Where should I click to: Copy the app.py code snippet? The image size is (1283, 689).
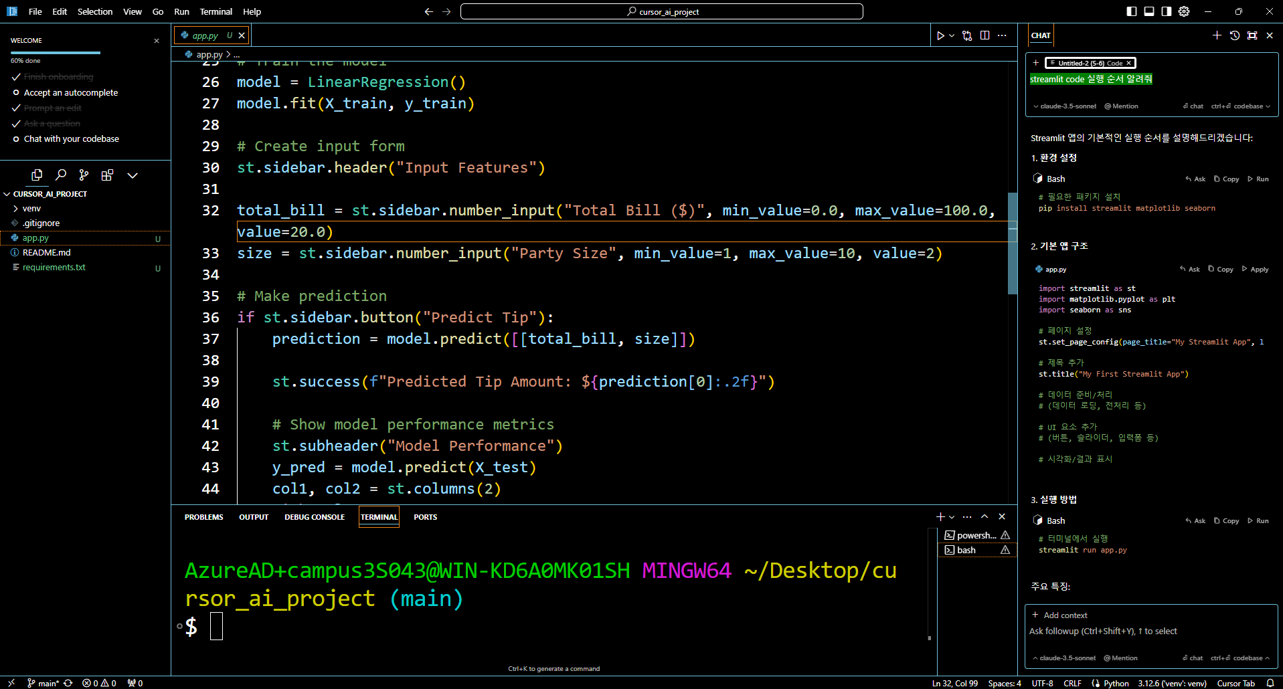pos(1221,270)
